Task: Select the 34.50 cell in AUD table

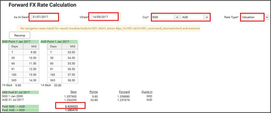Action: 70,58
